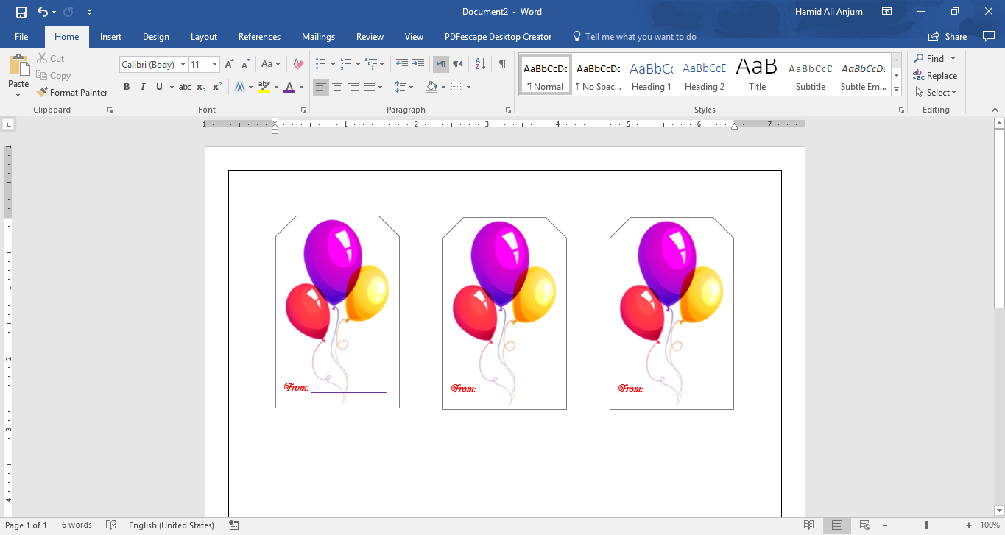Toggle italic formatting
This screenshot has height=535, width=1005.
click(x=143, y=87)
